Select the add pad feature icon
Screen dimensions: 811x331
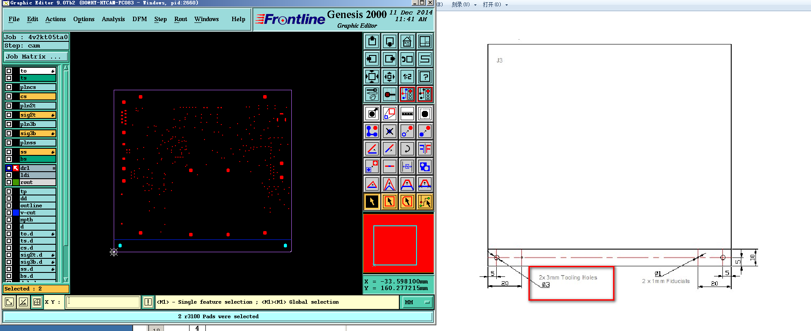click(x=372, y=114)
